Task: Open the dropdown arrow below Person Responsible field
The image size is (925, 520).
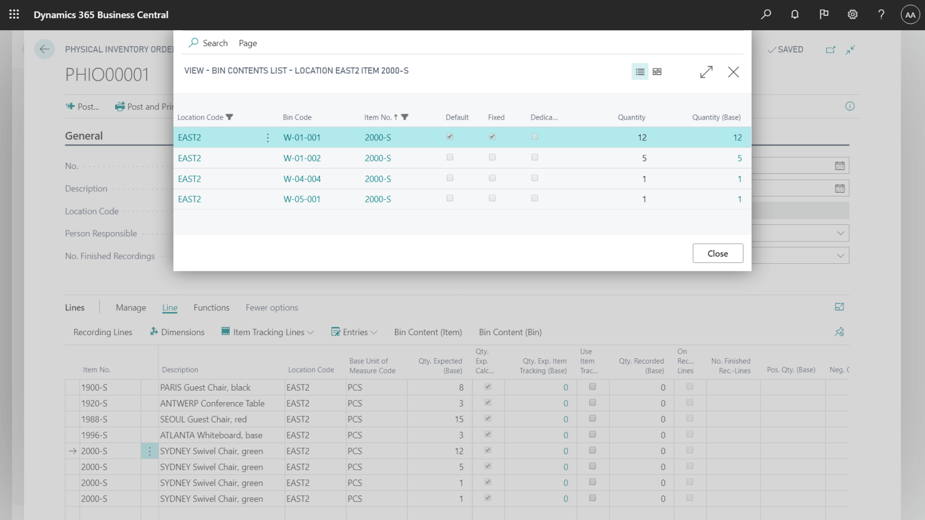Action: (x=840, y=256)
